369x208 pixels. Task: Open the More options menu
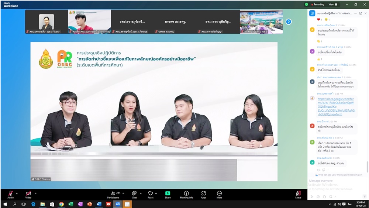219,195
